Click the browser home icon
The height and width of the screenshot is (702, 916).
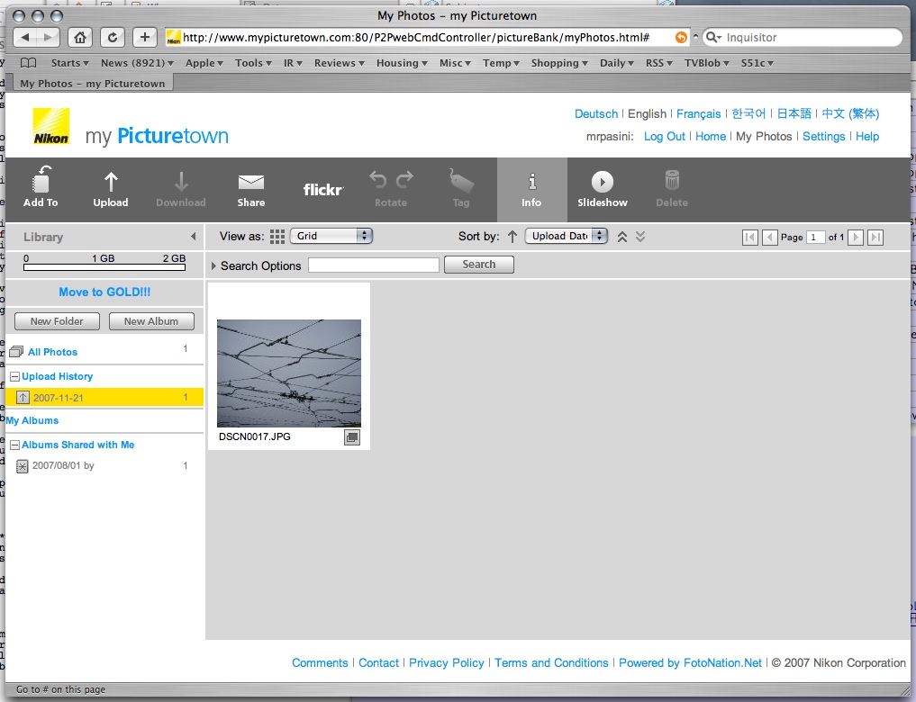point(80,37)
